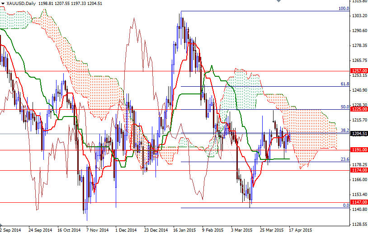Click the current price label 1204.51
Viewport: 368px width, 233px height.
click(359, 134)
